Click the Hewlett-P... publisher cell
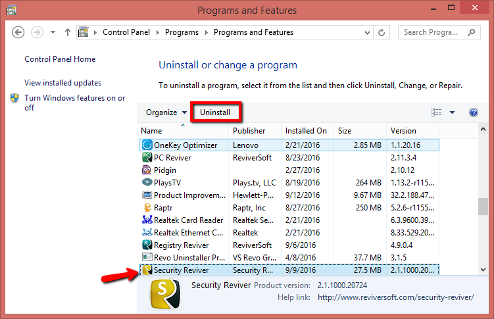The width and height of the screenshot is (494, 319). point(253,195)
